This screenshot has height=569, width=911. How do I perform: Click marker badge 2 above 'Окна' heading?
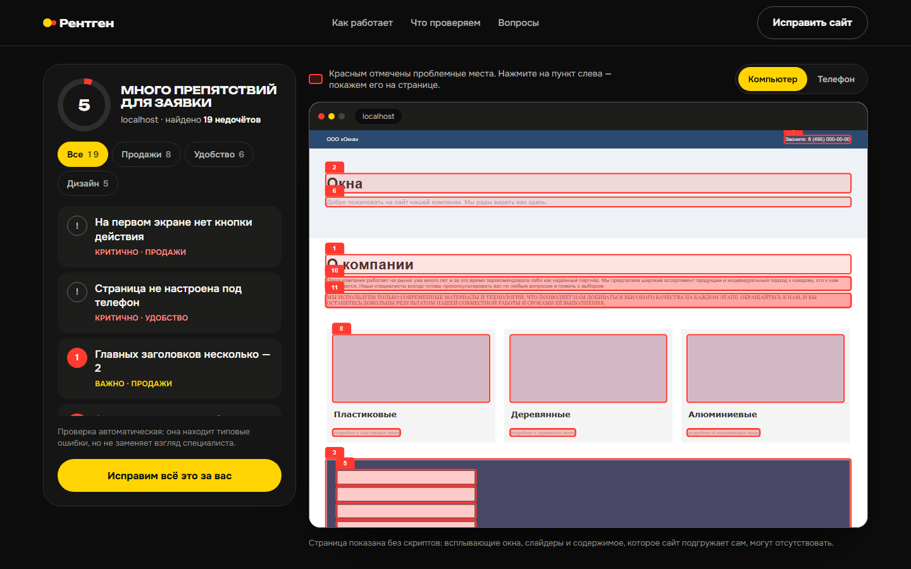(335, 168)
